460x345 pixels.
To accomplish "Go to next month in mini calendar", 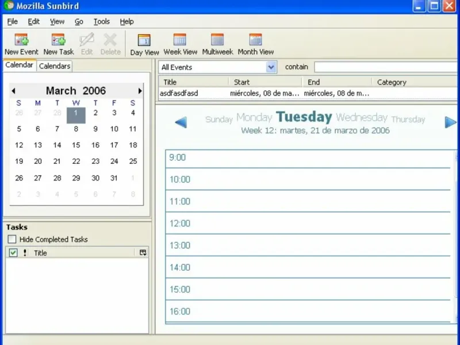I will (x=140, y=91).
